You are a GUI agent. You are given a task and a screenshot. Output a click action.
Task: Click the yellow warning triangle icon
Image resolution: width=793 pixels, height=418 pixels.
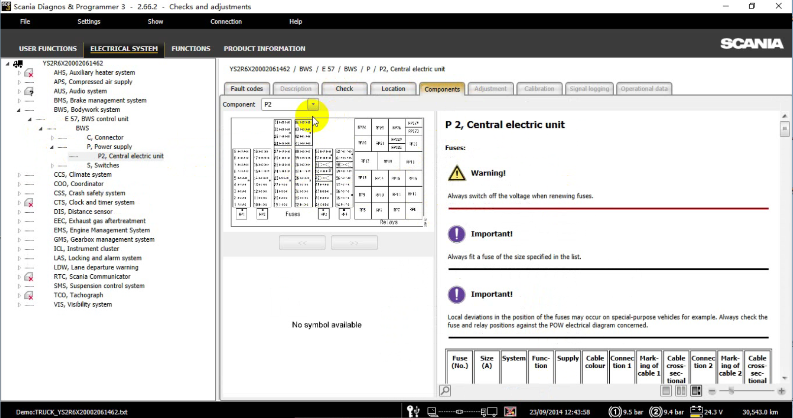pos(457,173)
